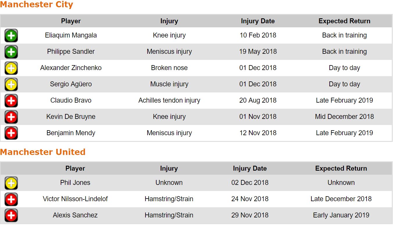The image size is (393, 225).
Task: Click red status icon beside Victor Nilsson-Lindelof
Action: pos(11,199)
